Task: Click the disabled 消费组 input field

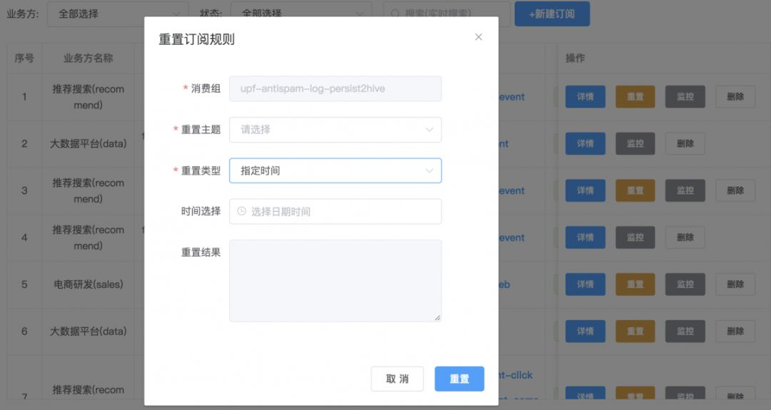Action: click(x=336, y=88)
